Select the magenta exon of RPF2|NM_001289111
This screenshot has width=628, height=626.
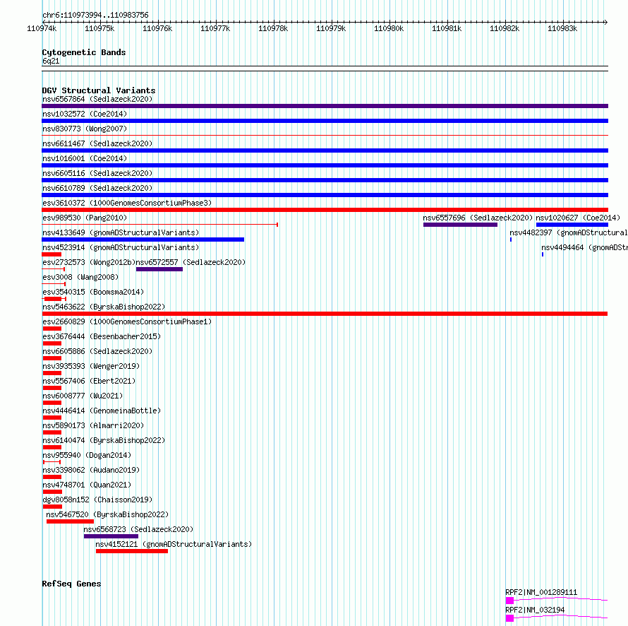click(x=509, y=601)
